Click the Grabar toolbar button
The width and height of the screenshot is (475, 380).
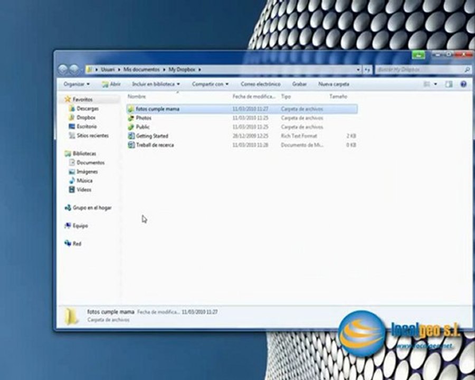[299, 84]
